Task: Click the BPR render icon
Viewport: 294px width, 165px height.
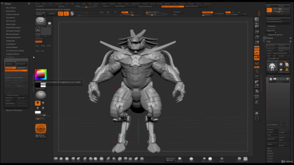Action: [257, 19]
